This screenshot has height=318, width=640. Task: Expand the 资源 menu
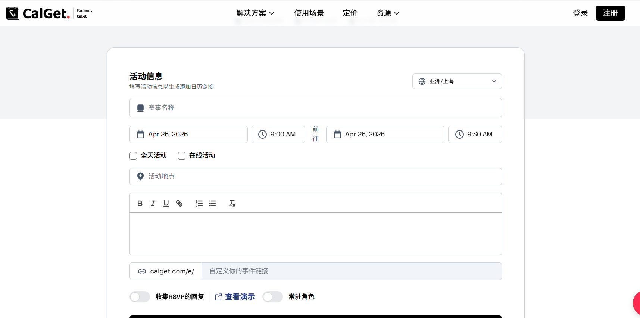pyautogui.click(x=388, y=13)
